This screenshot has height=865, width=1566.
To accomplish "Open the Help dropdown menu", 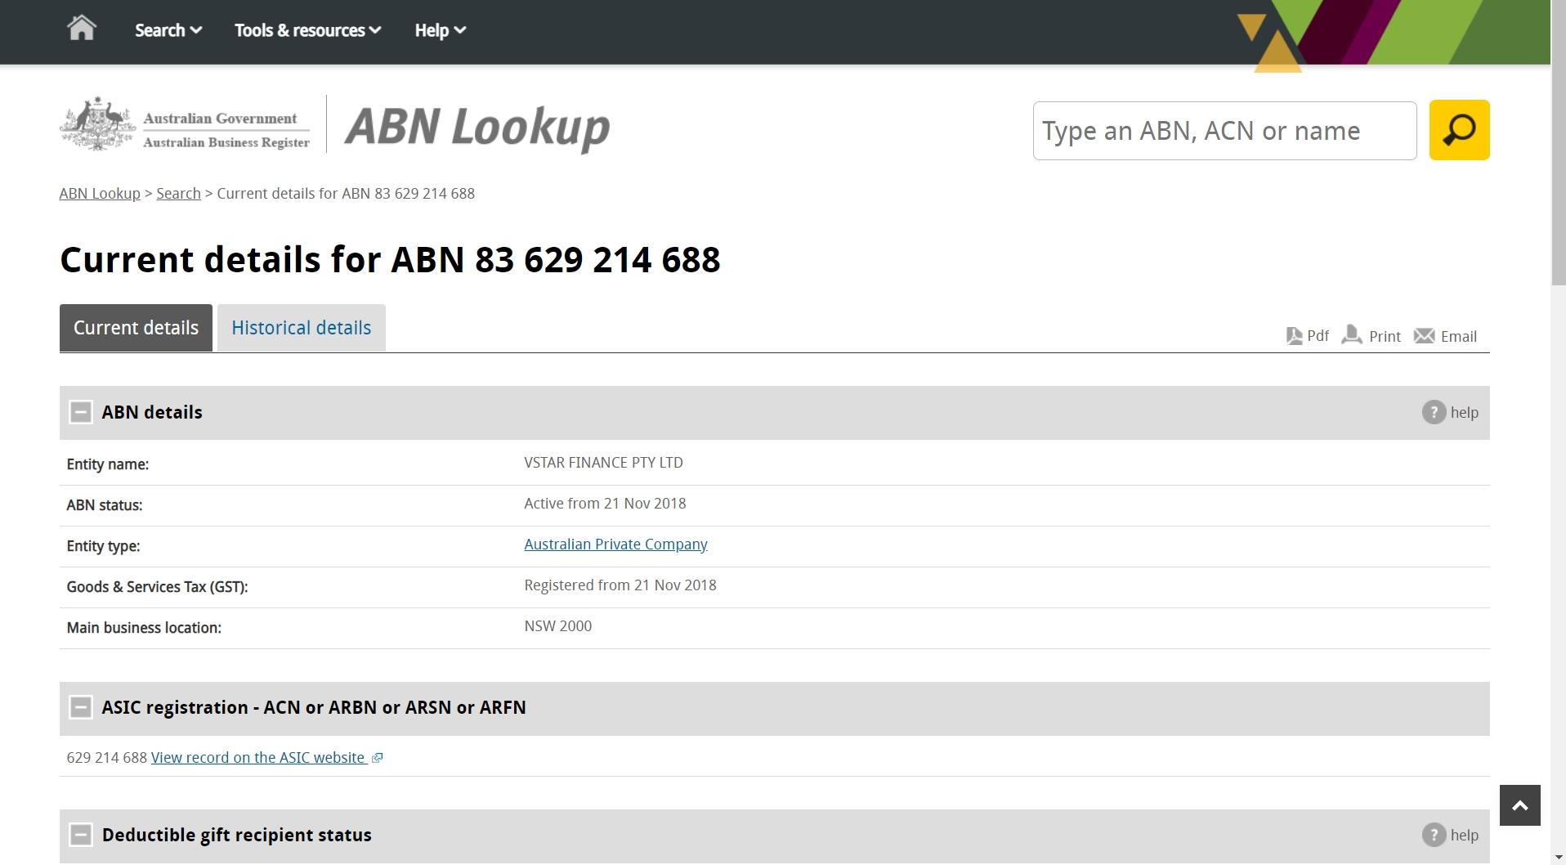I will (441, 30).
